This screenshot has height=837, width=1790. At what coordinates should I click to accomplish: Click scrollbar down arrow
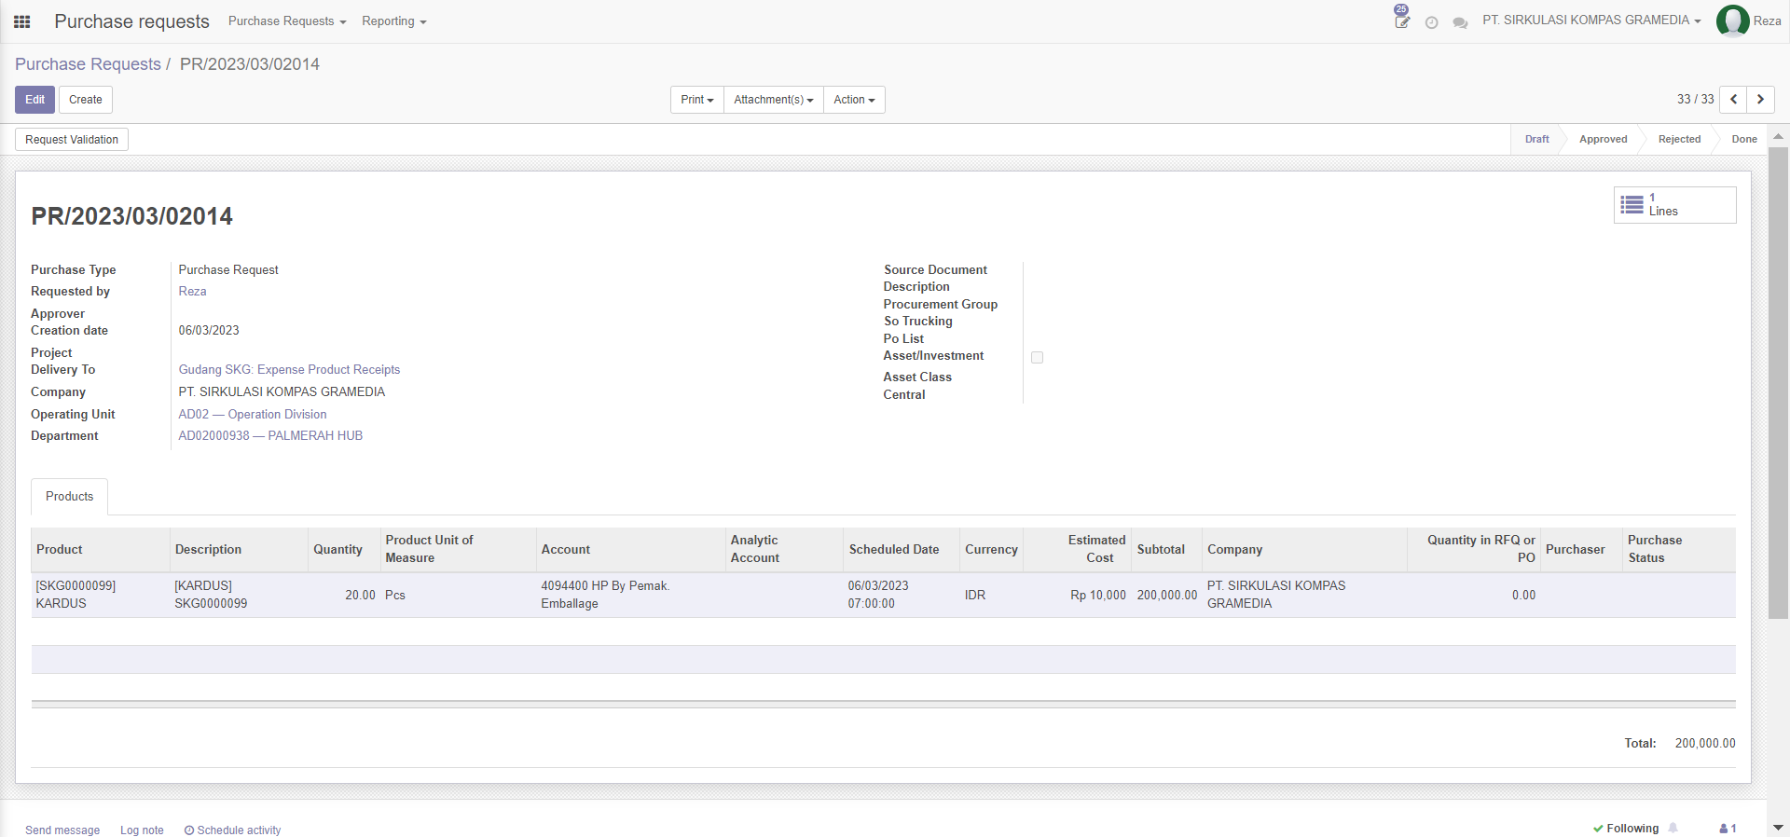[x=1778, y=828]
